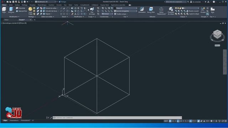Toggle ortho mode in status bar

[x=178, y=121]
